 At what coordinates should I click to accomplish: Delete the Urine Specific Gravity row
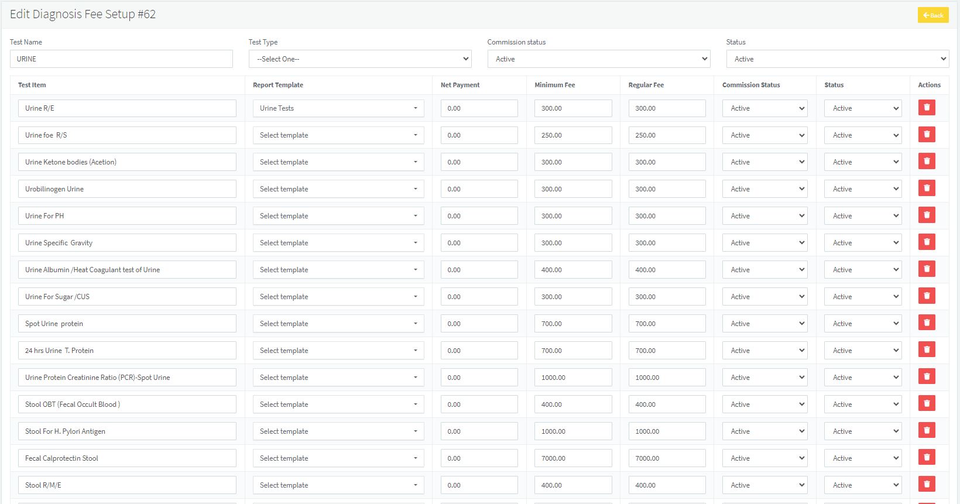point(926,242)
